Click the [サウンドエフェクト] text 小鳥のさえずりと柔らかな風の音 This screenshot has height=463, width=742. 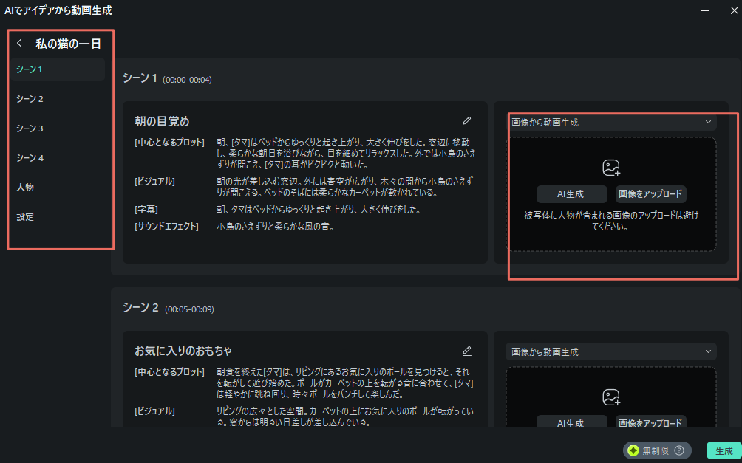(276, 227)
